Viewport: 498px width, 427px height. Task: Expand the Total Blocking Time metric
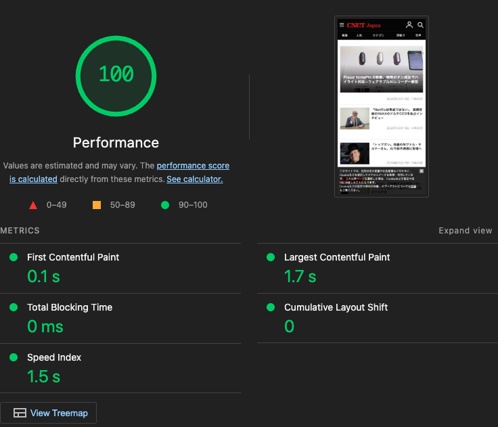70,307
